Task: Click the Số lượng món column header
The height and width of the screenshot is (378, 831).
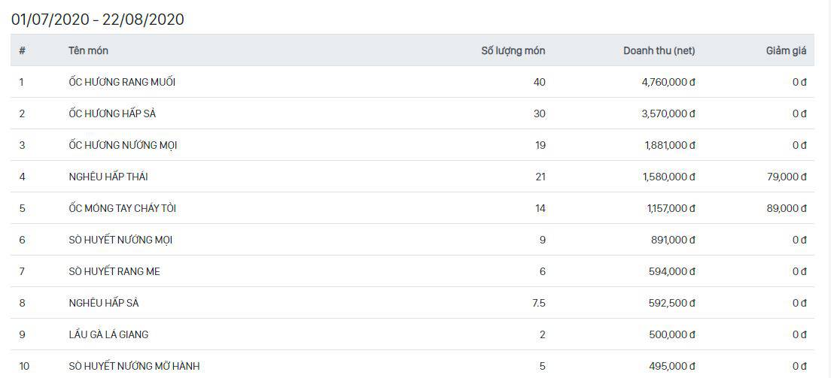Action: (x=513, y=51)
